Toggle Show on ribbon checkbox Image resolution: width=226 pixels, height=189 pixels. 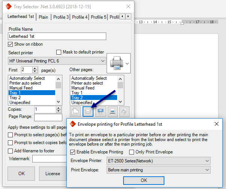(11, 44)
